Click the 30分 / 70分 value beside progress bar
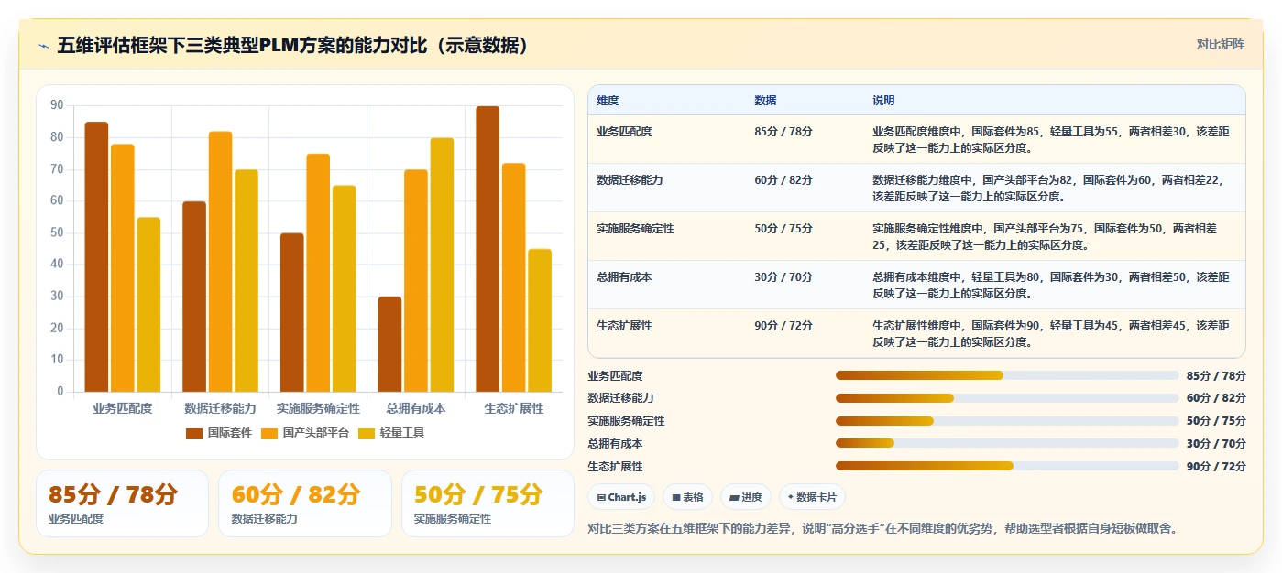 1216,444
